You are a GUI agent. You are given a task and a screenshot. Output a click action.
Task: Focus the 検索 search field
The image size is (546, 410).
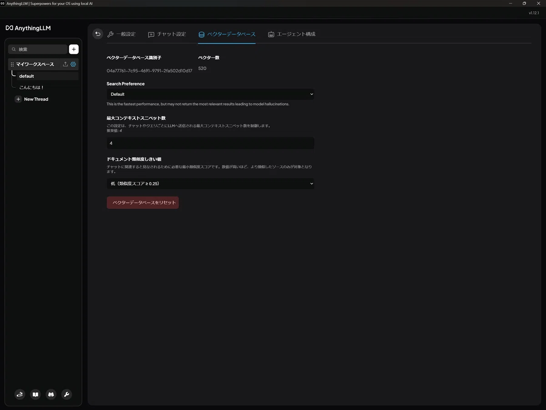pos(38,49)
